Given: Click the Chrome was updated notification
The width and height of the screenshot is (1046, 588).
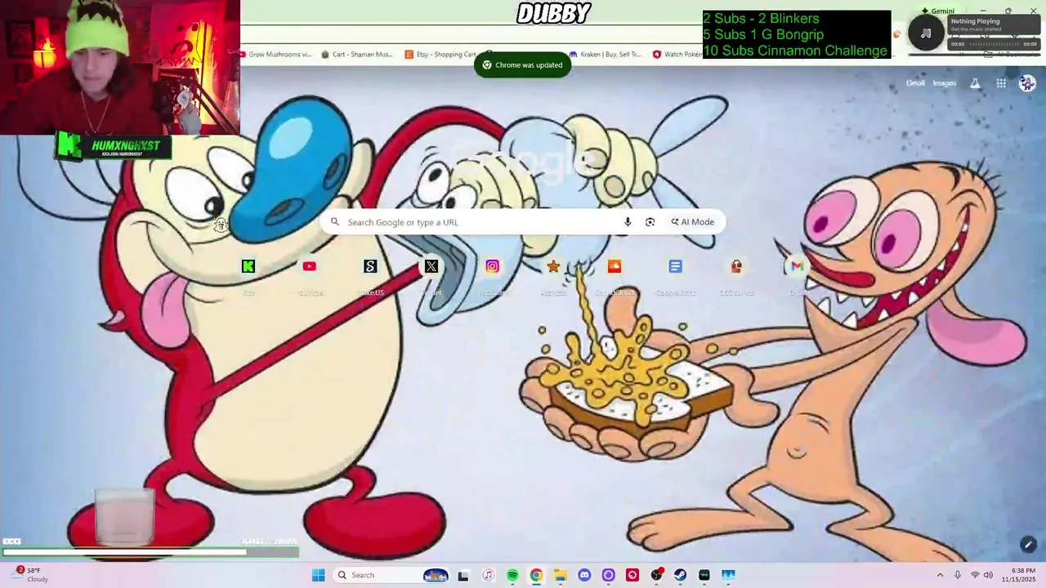Looking at the screenshot, I should (523, 65).
